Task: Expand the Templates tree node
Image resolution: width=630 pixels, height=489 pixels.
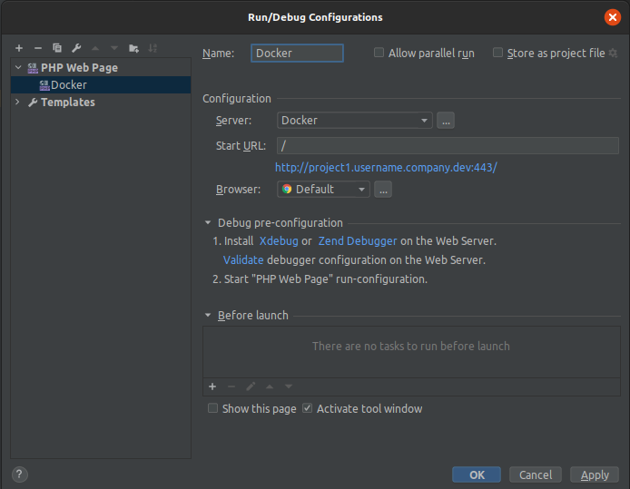Action: tap(17, 102)
